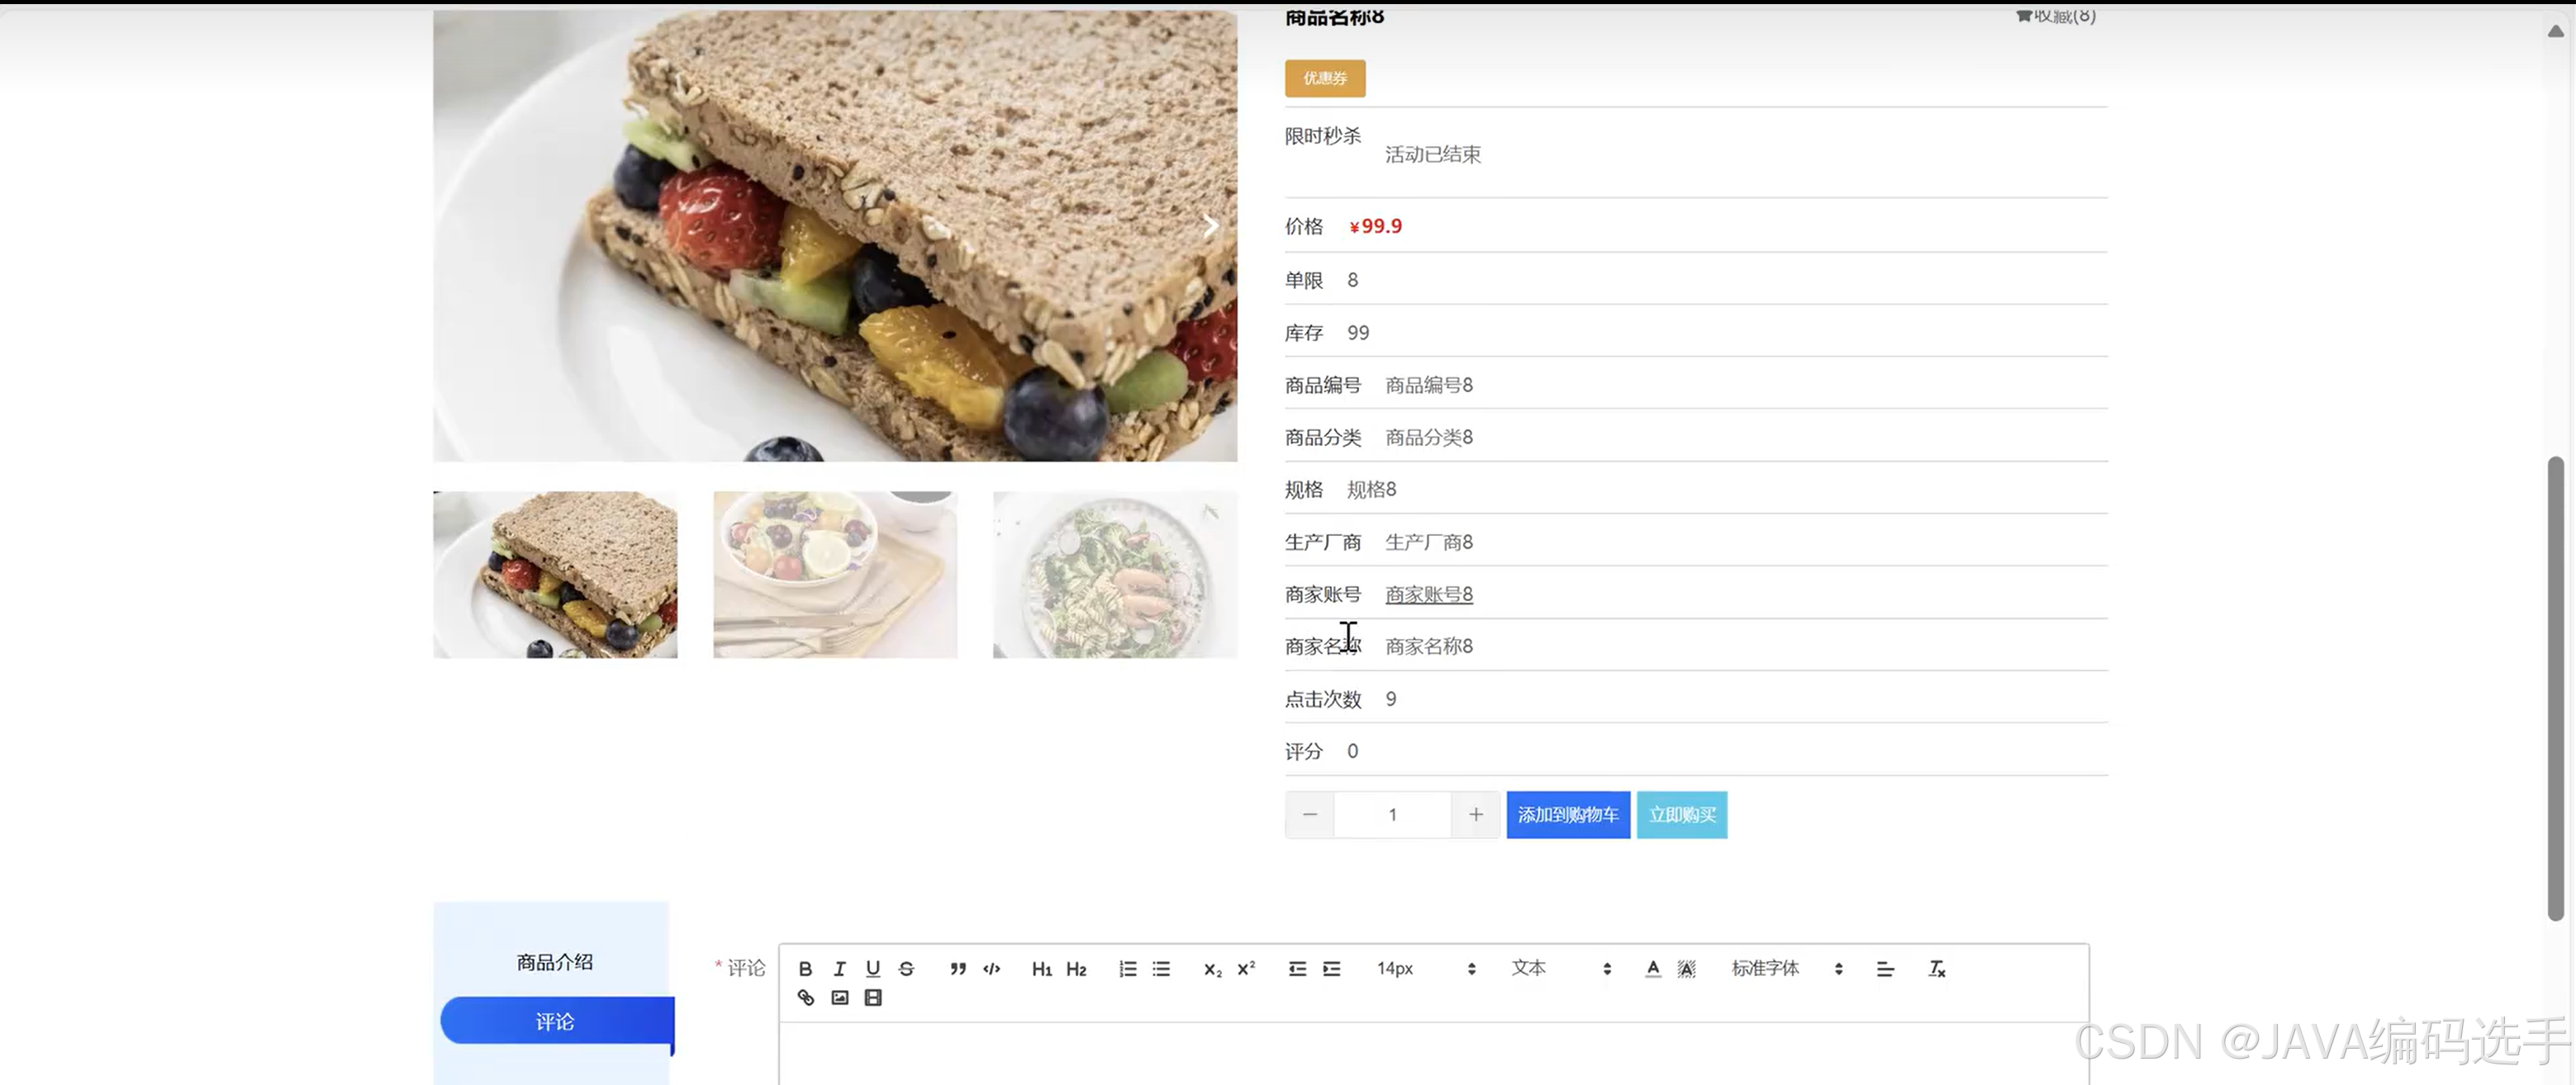Image resolution: width=2576 pixels, height=1085 pixels.
Task: Apply Heading 1 style
Action: point(1041,968)
